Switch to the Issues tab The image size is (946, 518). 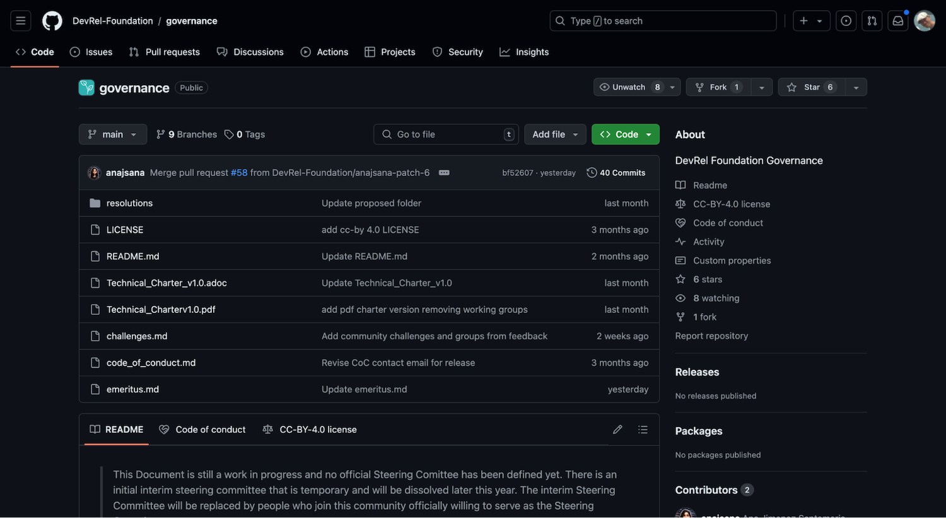point(91,52)
